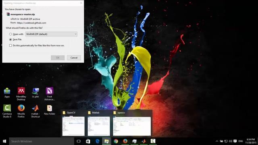Open the network status tray icon

[x=226, y=141]
